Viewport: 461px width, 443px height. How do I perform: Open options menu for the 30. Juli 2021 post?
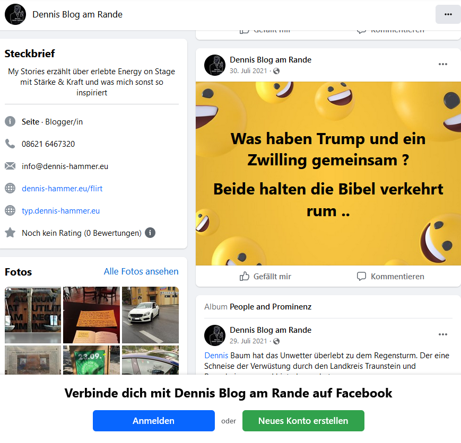pyautogui.click(x=443, y=64)
